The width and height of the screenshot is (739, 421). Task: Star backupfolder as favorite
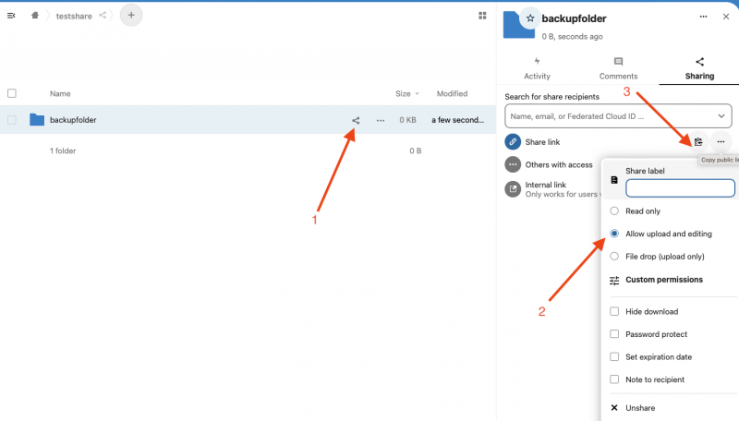coord(529,18)
